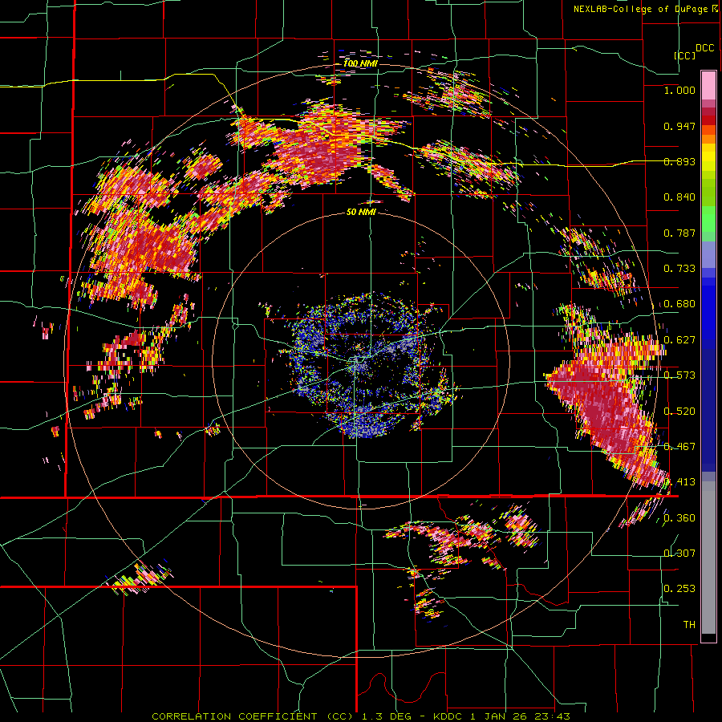Click the [CC] units label

pos(685,55)
